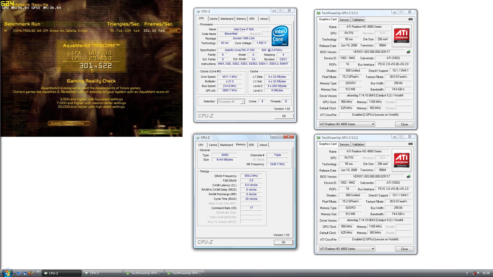The height and width of the screenshot is (277, 493).
Task: Click the title icon of bottom CPU-Z window
Action: pyautogui.click(x=197, y=138)
